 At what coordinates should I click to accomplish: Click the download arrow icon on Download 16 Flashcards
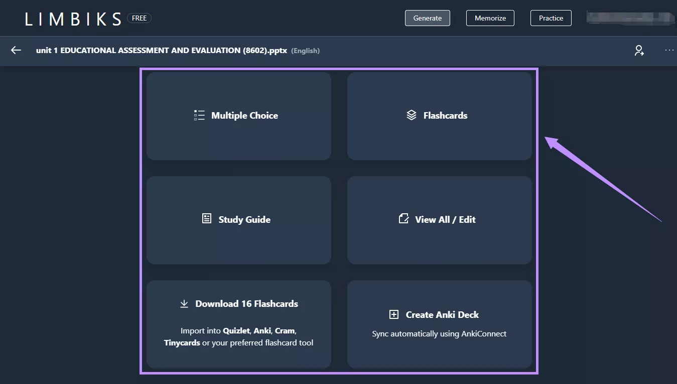click(x=184, y=303)
